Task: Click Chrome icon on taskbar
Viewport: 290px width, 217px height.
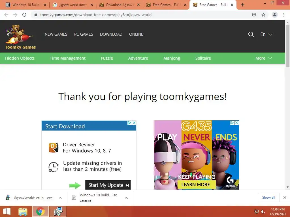Action: click(x=40, y=211)
